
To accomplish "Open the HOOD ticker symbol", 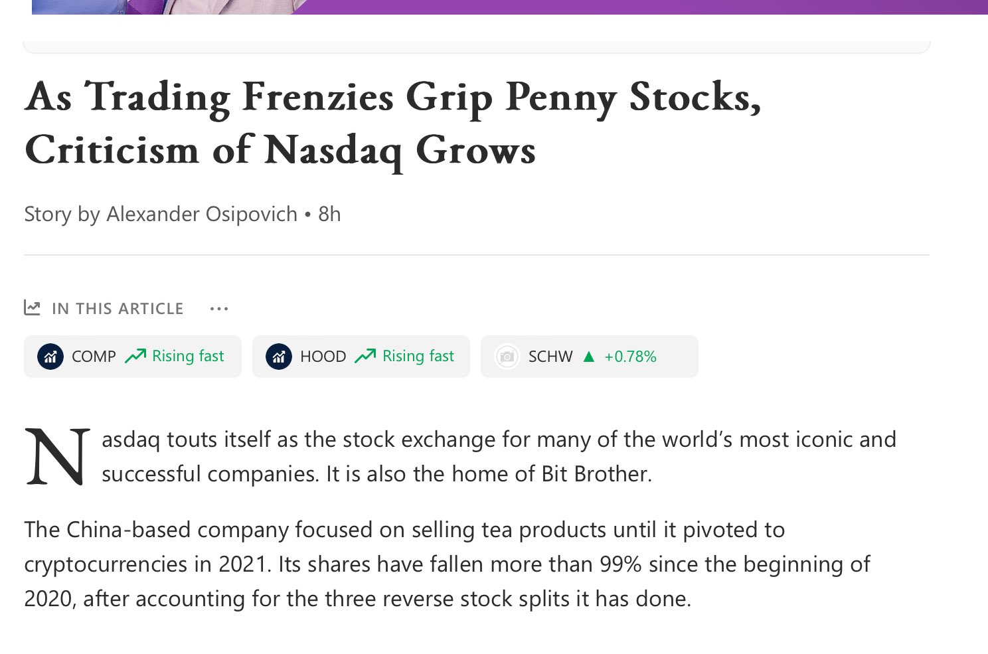I will coord(323,357).
